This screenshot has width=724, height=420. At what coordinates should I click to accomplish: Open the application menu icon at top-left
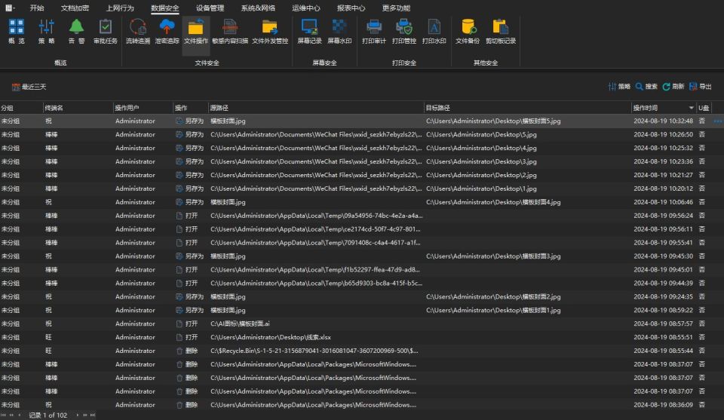[x=9, y=8]
